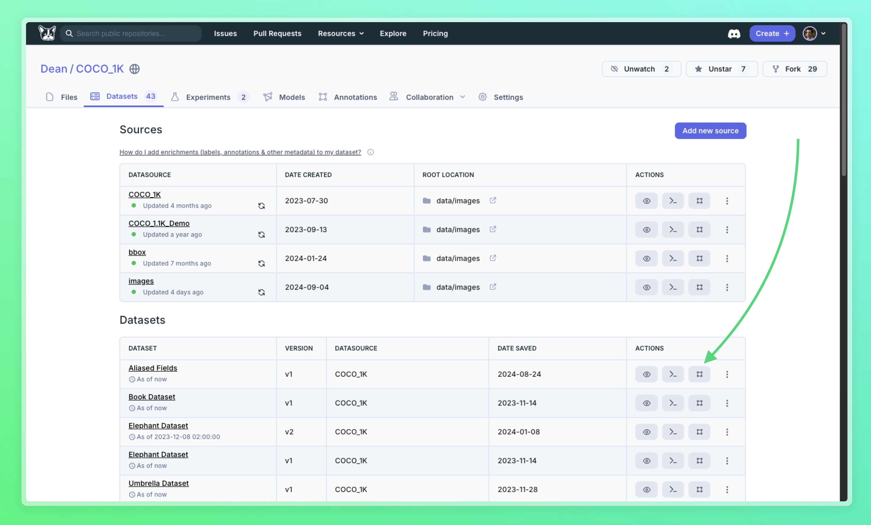Preview COCO_1K datasource with eye icon

tap(646, 201)
